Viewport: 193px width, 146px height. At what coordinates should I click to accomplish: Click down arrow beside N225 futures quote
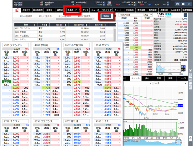click(104, 5)
